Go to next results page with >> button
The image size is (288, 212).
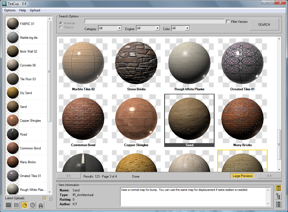pos(269,176)
